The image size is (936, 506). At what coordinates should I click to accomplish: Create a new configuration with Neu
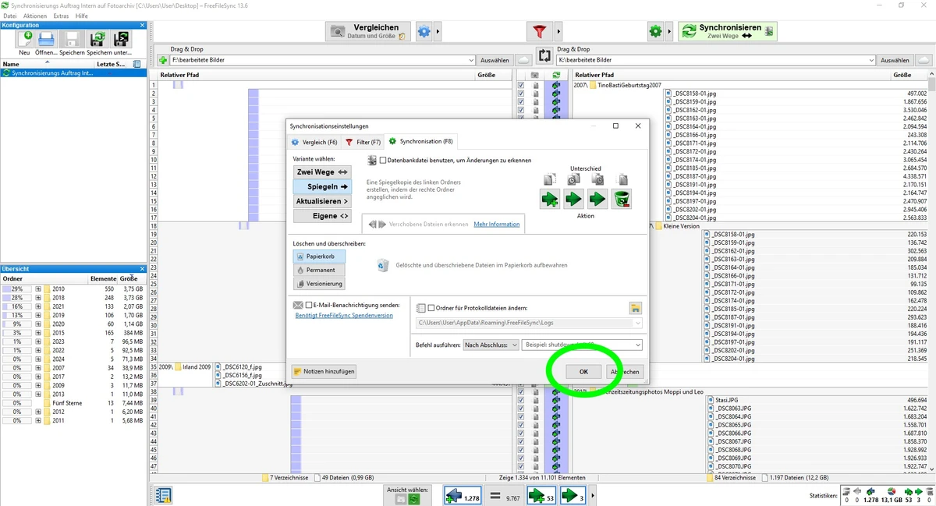tap(25, 40)
